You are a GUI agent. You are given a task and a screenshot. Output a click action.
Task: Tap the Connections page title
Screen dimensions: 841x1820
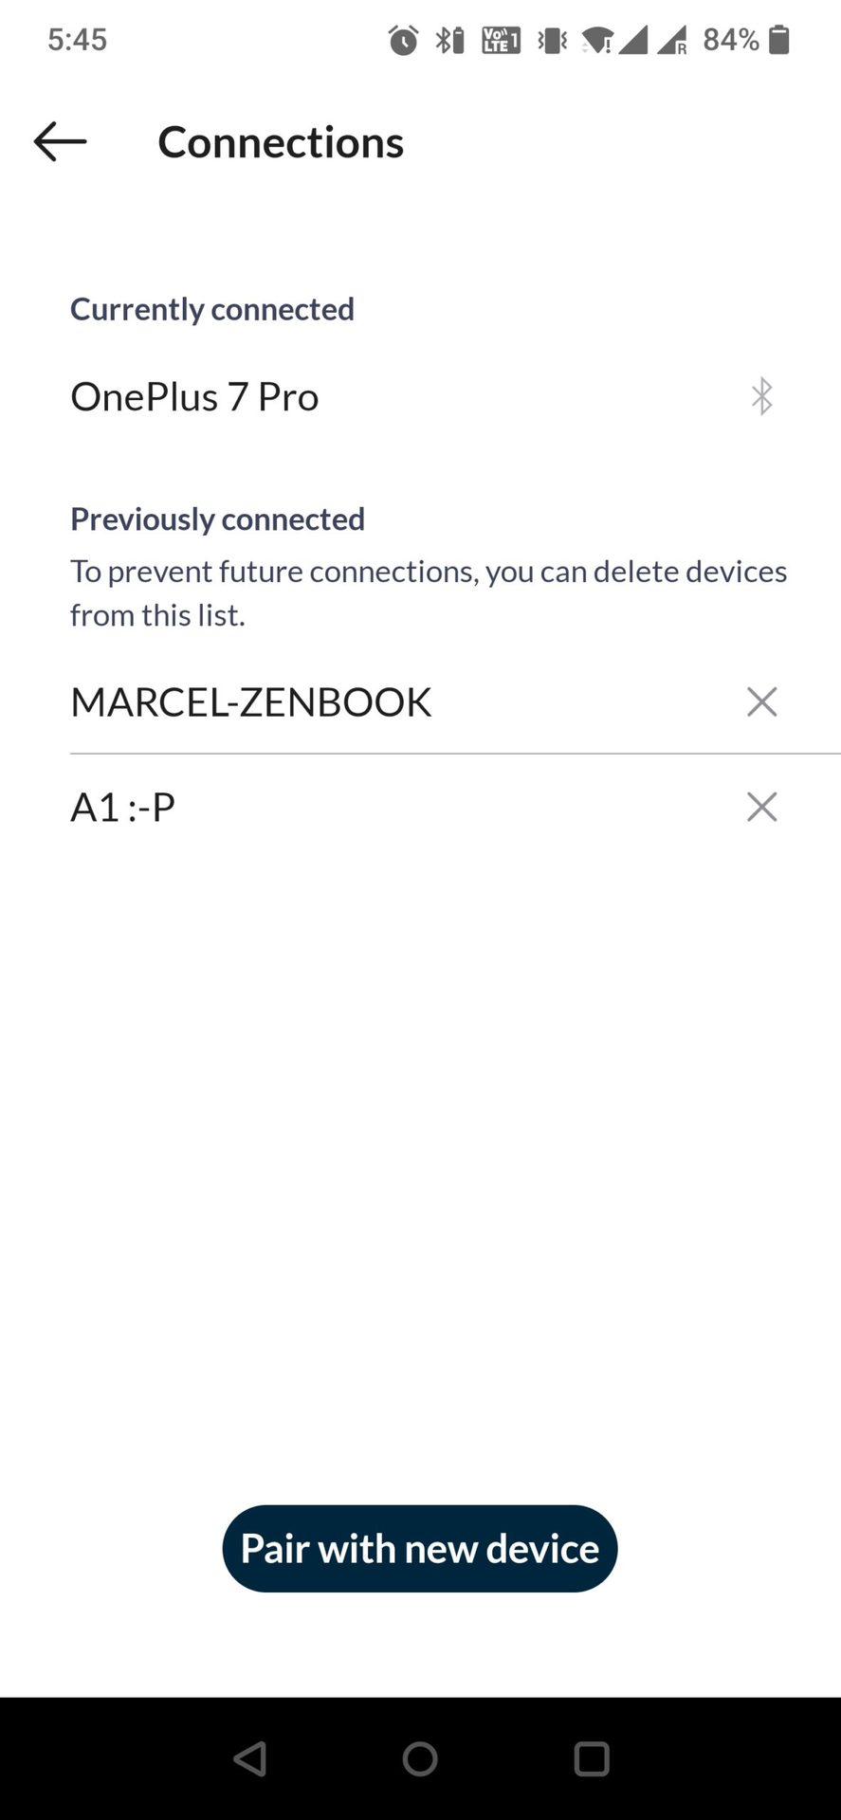point(281,142)
